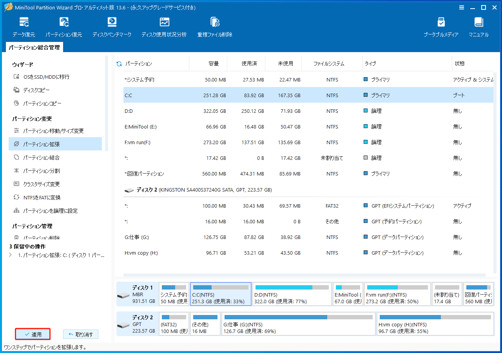Apply pending changes with 適用
502x353 pixels.
(x=33, y=334)
